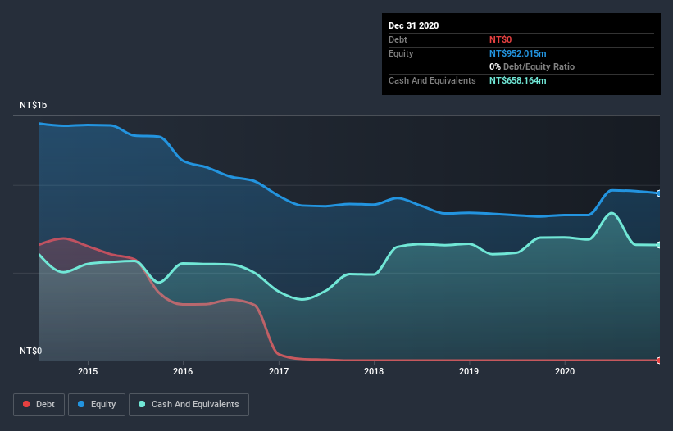Select the 2016 x-axis label
Image resolution: width=673 pixels, height=431 pixels.
click(x=183, y=371)
